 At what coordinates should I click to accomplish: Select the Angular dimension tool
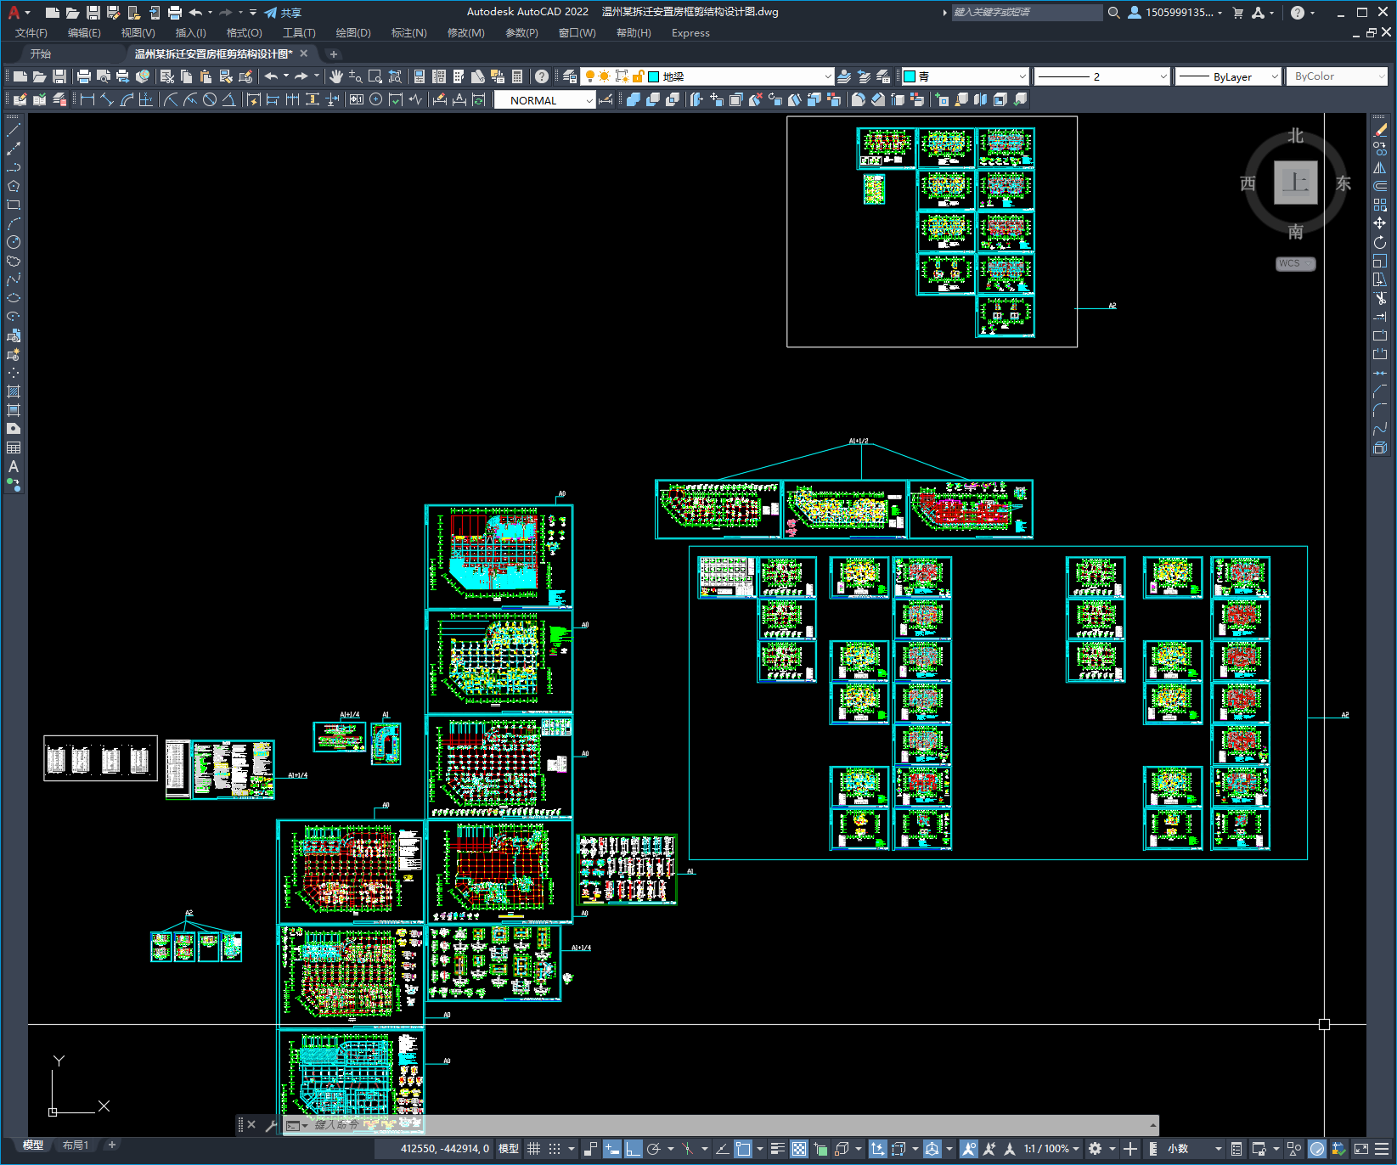pyautogui.click(x=228, y=99)
